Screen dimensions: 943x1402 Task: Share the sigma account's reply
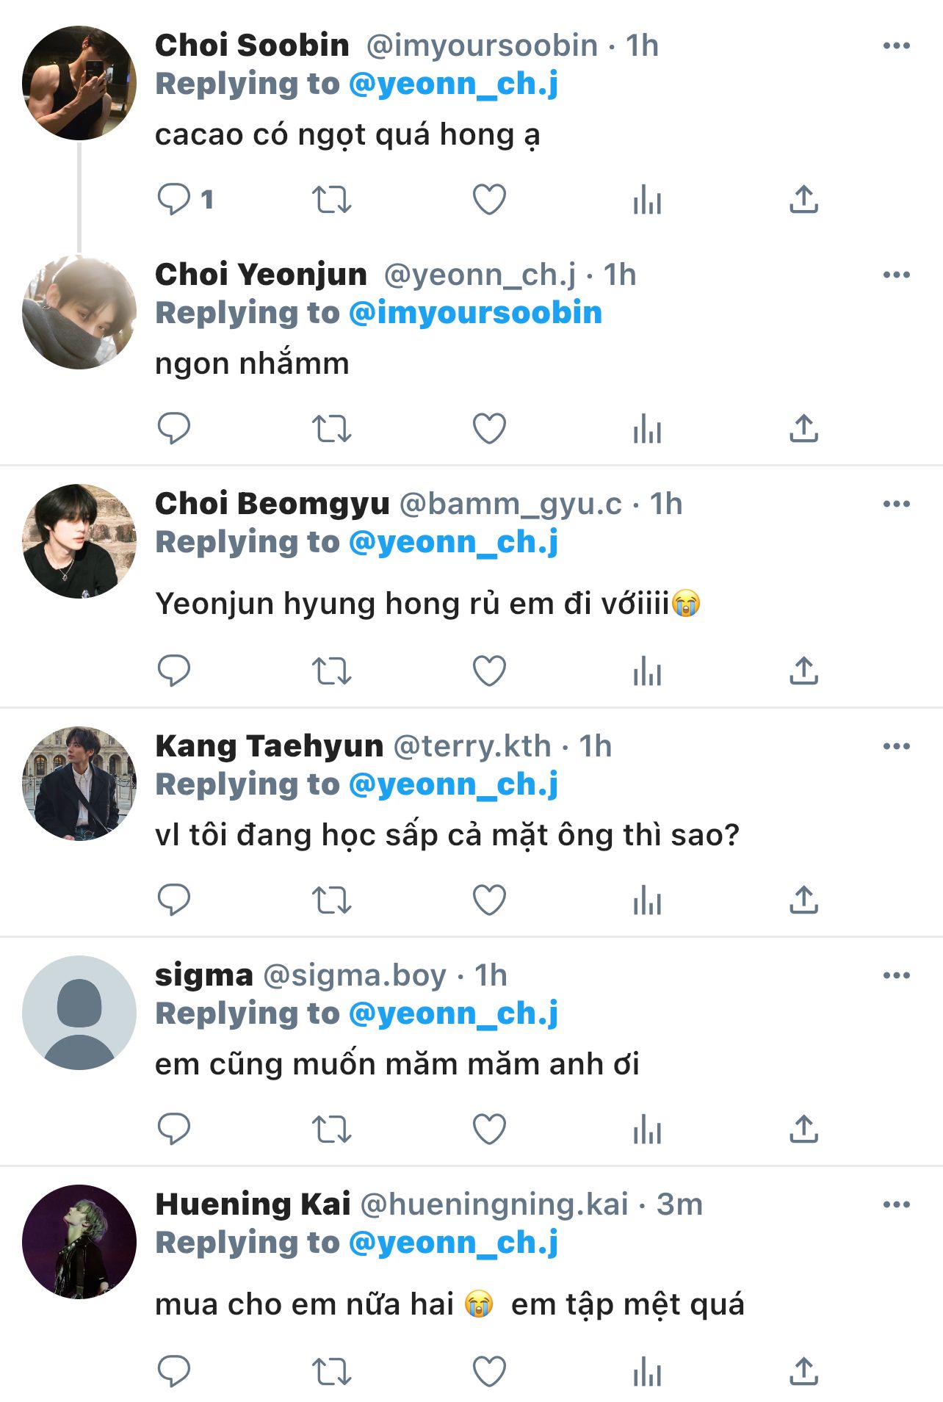pyautogui.click(x=803, y=1130)
